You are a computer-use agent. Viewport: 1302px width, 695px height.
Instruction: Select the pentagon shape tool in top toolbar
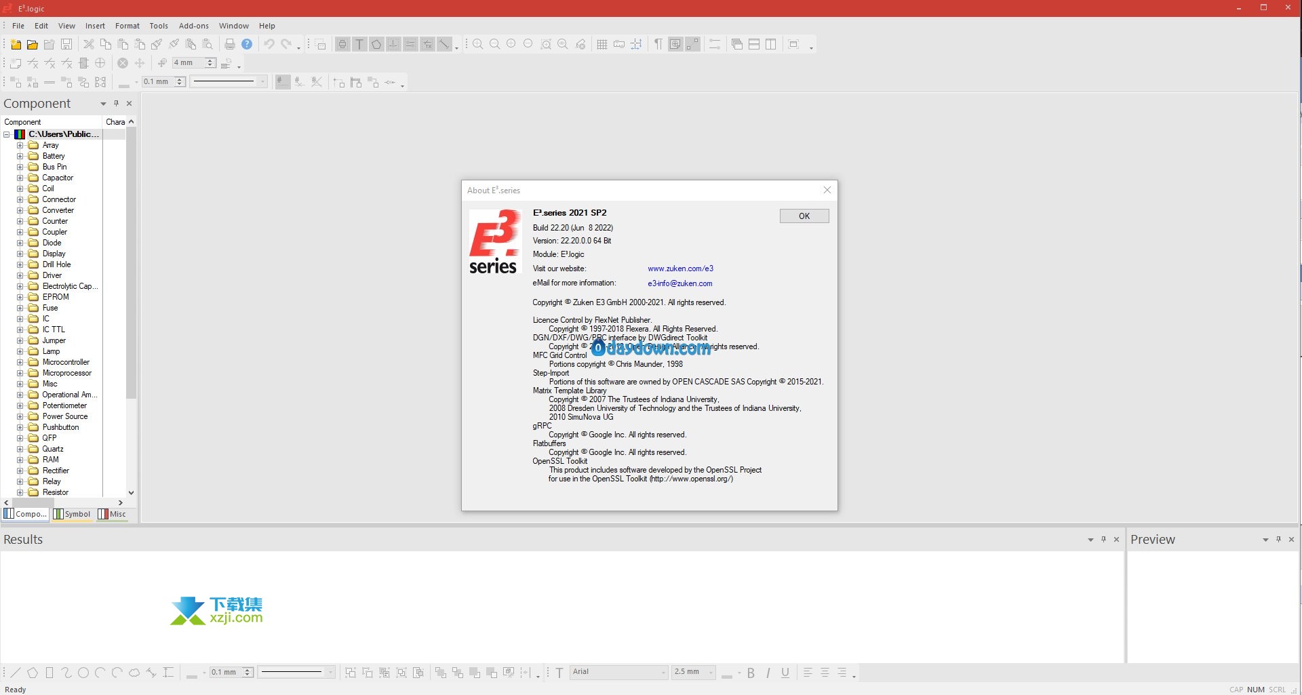coord(376,45)
